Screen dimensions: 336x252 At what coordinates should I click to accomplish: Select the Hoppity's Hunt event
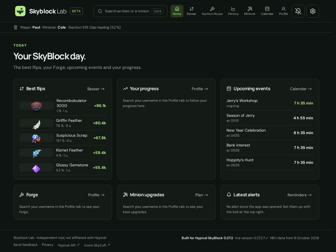pyautogui.click(x=270, y=162)
